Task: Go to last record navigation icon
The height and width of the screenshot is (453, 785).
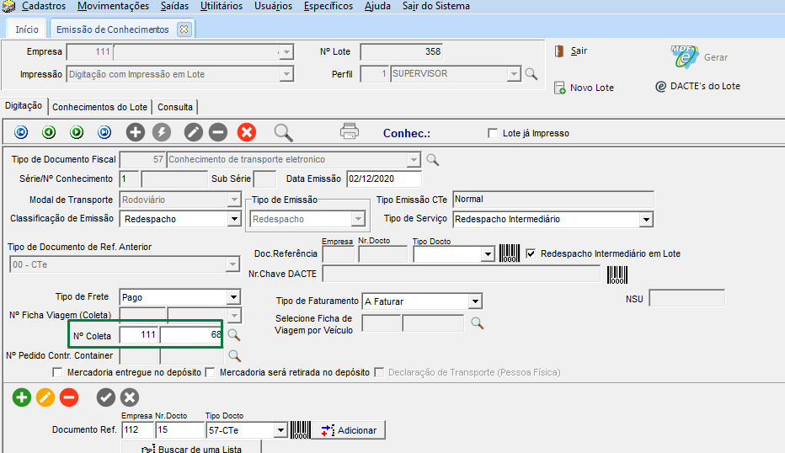Action: point(104,132)
